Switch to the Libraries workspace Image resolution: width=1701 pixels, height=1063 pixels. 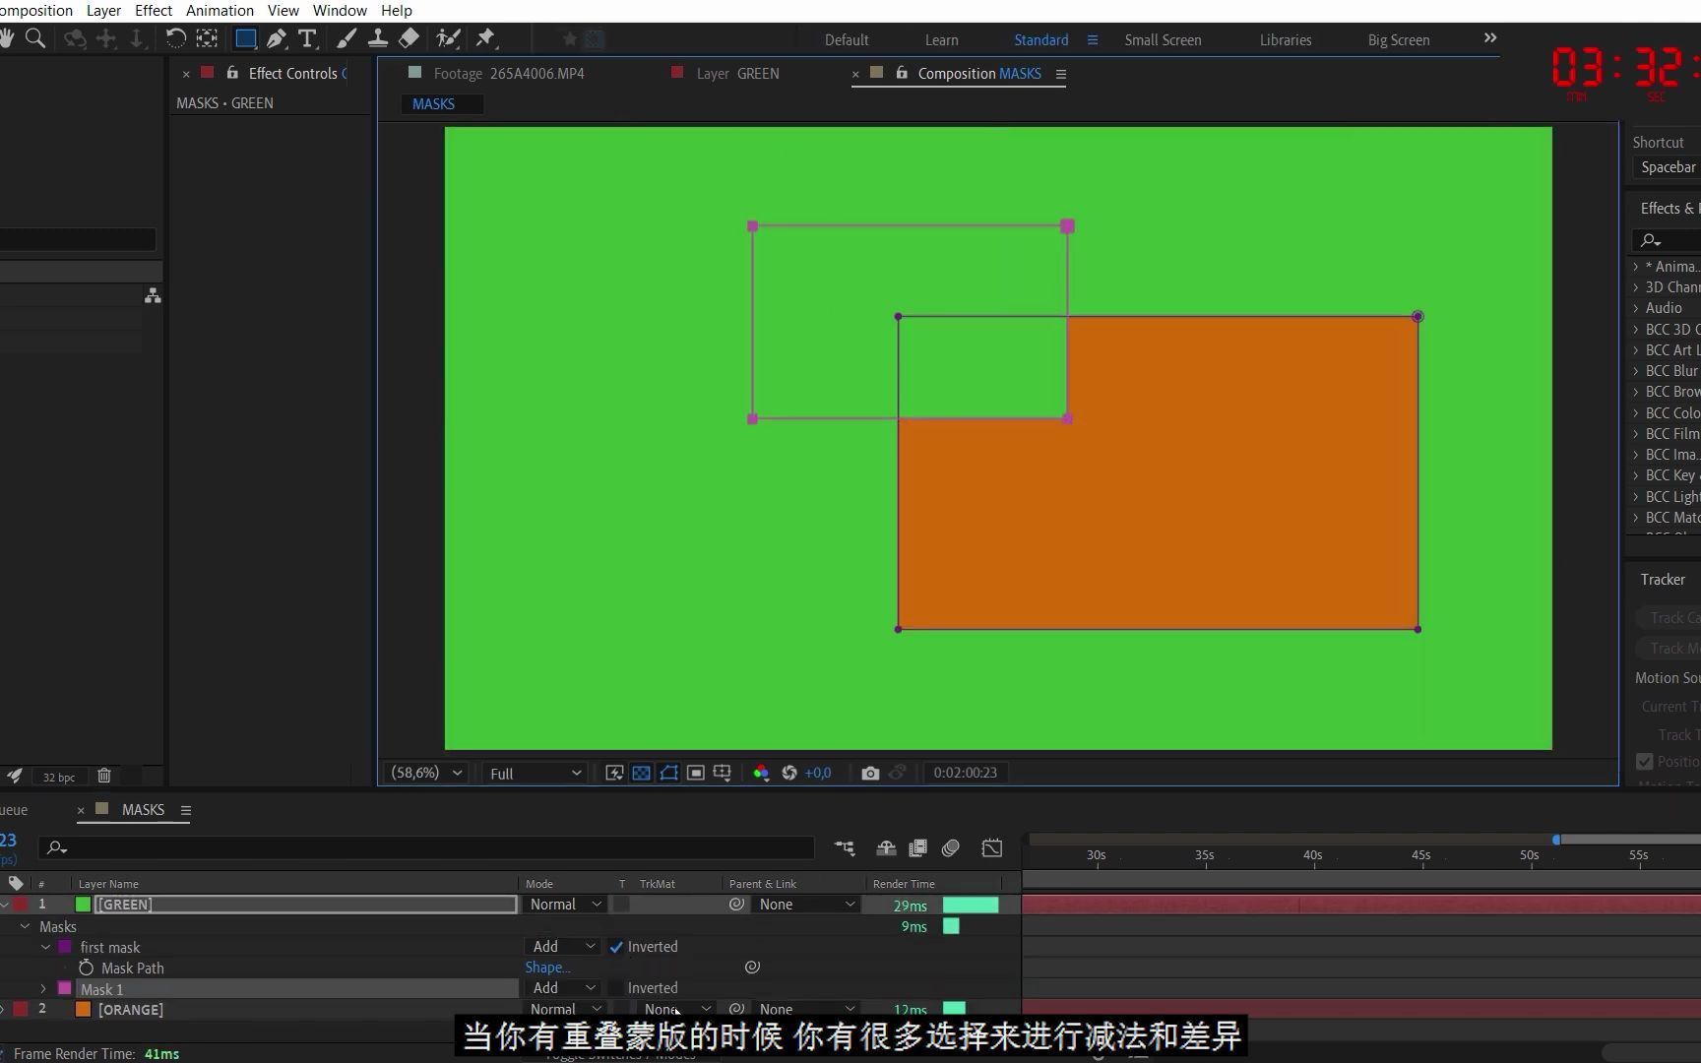(1286, 40)
